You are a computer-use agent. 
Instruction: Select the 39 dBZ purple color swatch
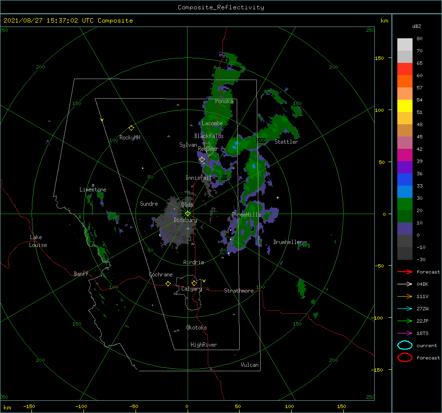coord(405,167)
